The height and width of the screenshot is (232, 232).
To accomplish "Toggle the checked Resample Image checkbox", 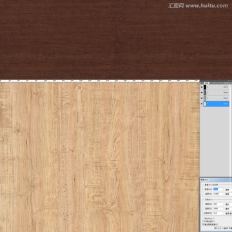I will [203, 224].
